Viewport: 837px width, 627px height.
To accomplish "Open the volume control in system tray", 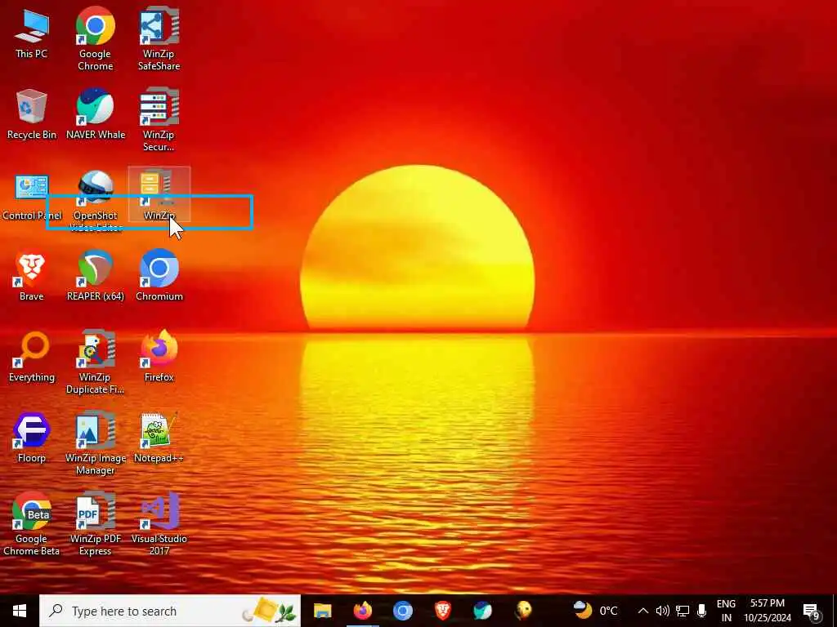I will pyautogui.click(x=662, y=611).
